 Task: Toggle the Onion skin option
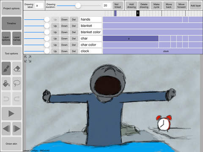tap(11, 144)
